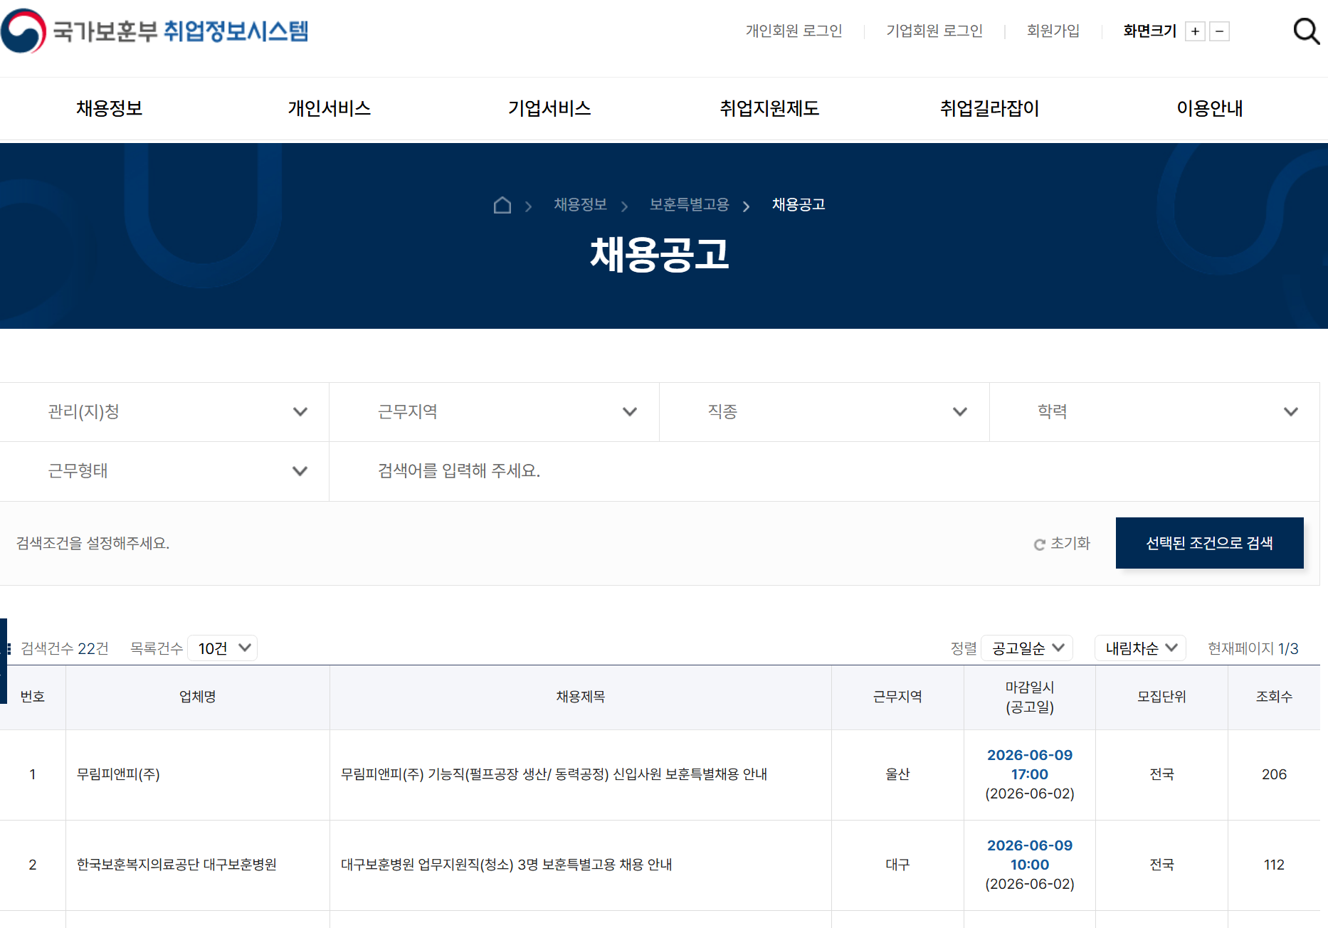Open the 이용안내 menu

pyautogui.click(x=1210, y=108)
